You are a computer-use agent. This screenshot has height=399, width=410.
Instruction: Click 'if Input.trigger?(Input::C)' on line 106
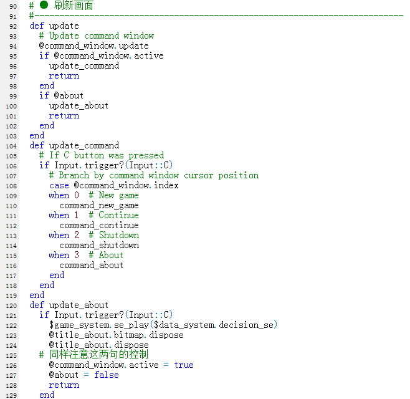coord(106,166)
